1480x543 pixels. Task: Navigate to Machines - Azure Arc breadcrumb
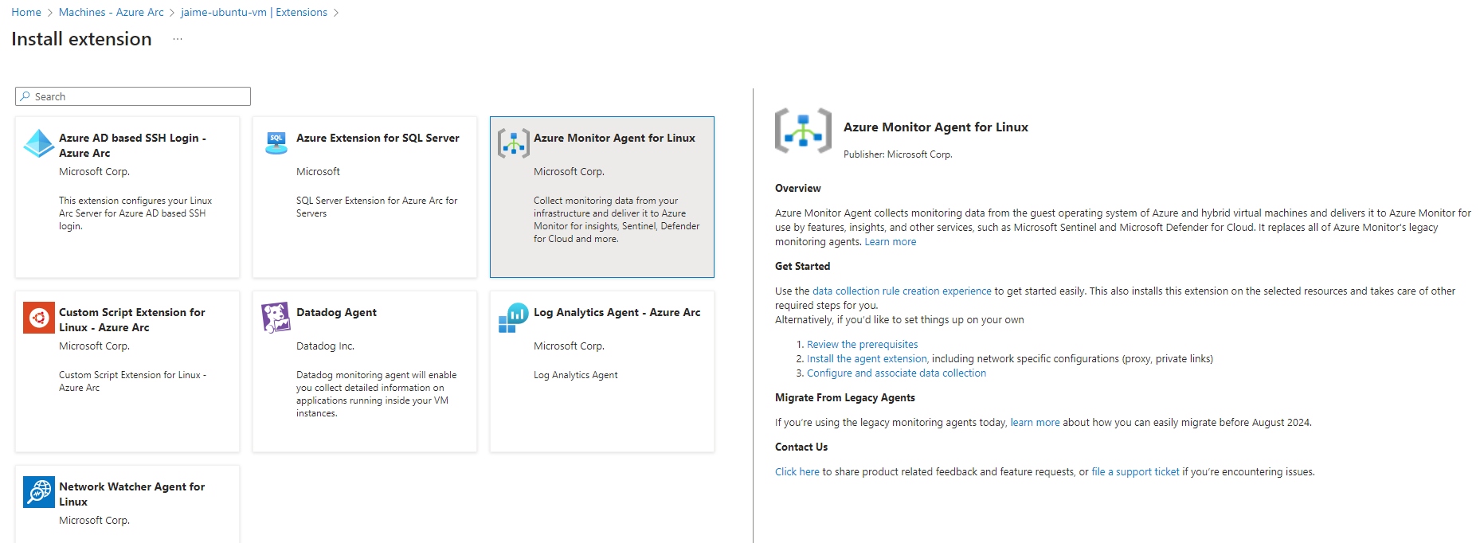111,12
